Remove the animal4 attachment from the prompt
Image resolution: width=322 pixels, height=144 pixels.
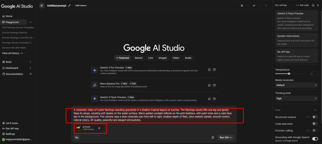[x=99, y=128]
